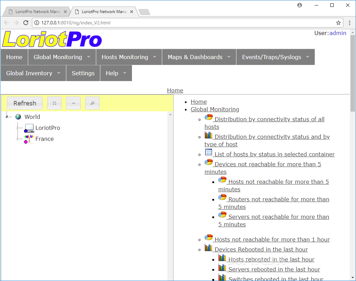Open the Home menu item
The height and width of the screenshot is (281, 356).
[14, 57]
